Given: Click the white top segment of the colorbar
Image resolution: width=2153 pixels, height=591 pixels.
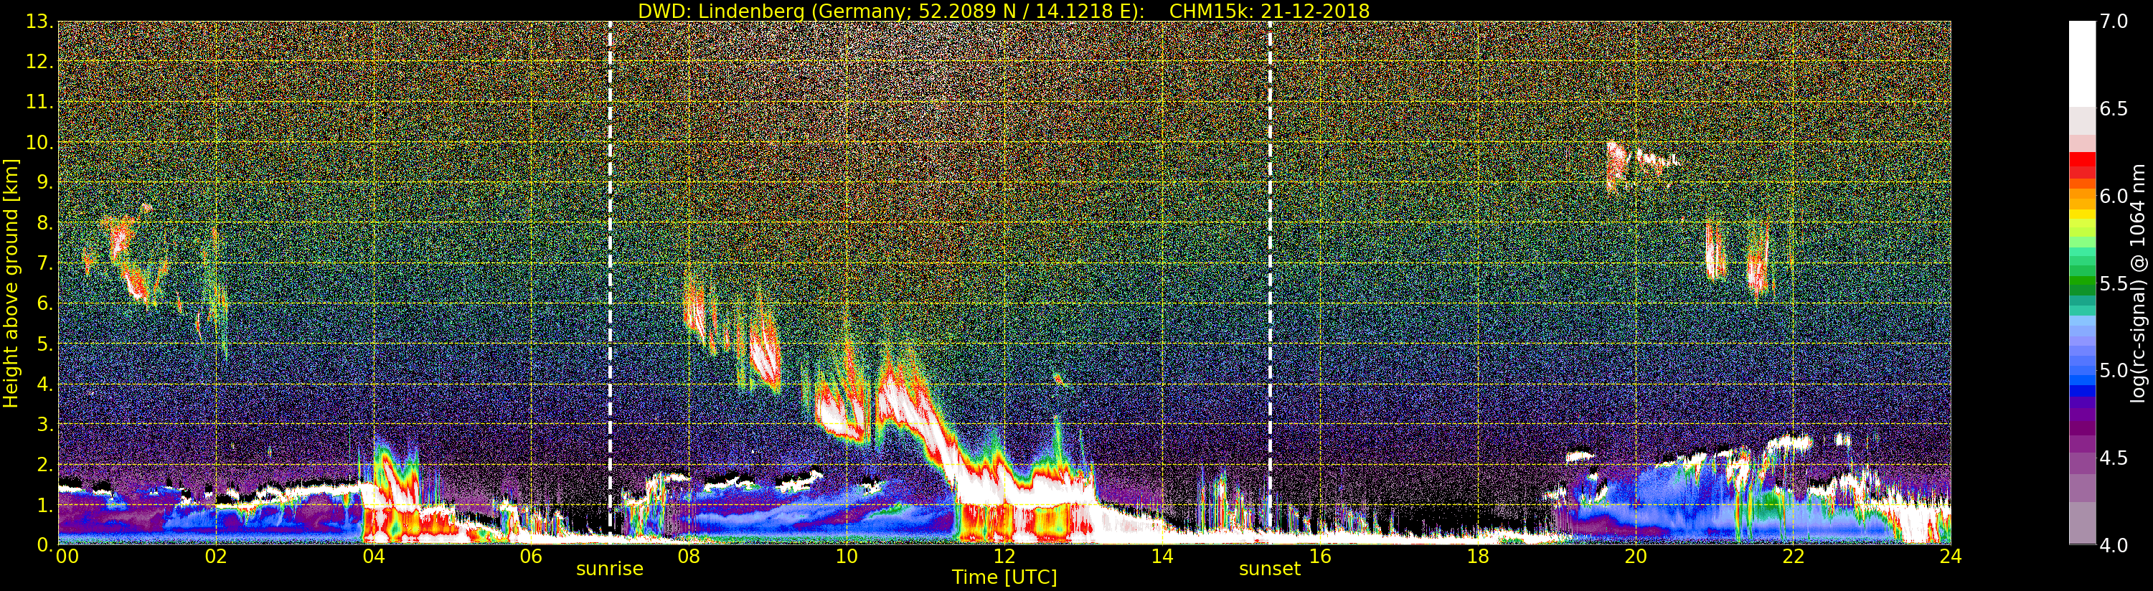Looking at the screenshot, I should (x=2082, y=62).
